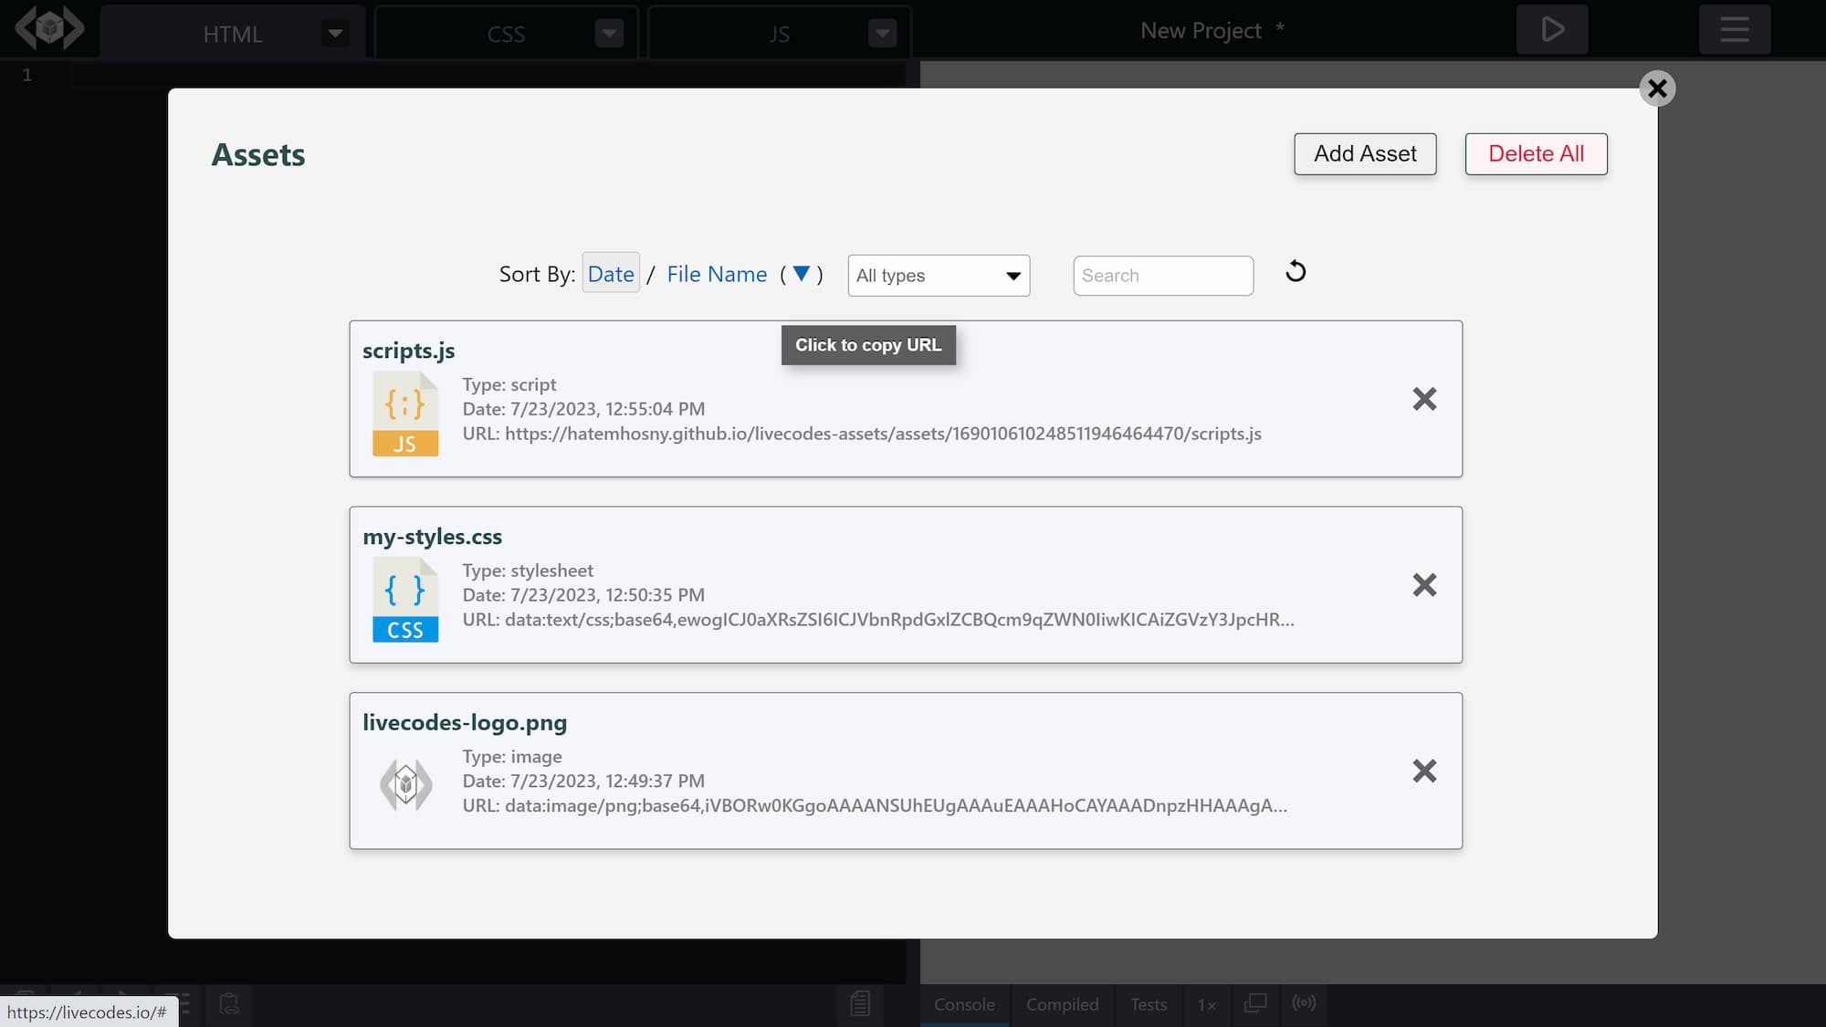The width and height of the screenshot is (1826, 1027).
Task: Click the PNG image icon on livecodes-logo.png
Action: tap(404, 782)
